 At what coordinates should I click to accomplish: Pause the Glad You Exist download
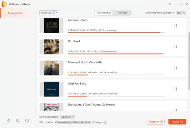click(x=176, y=89)
